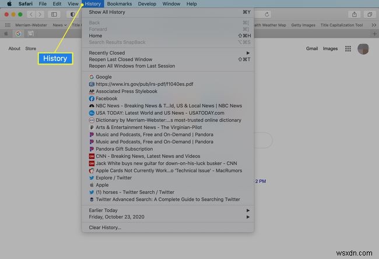Image resolution: width=379 pixels, height=259 pixels.
Task: Toggle the sidebar button in toolbar
Action: point(54,15)
